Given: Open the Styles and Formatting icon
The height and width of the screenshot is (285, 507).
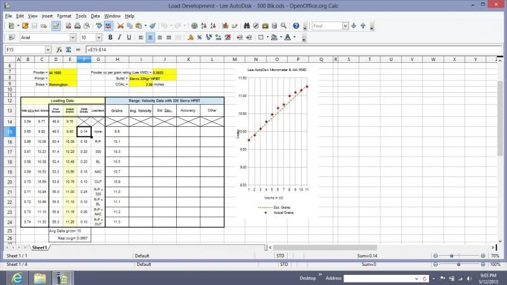Looking at the screenshot, I should click(11, 37).
